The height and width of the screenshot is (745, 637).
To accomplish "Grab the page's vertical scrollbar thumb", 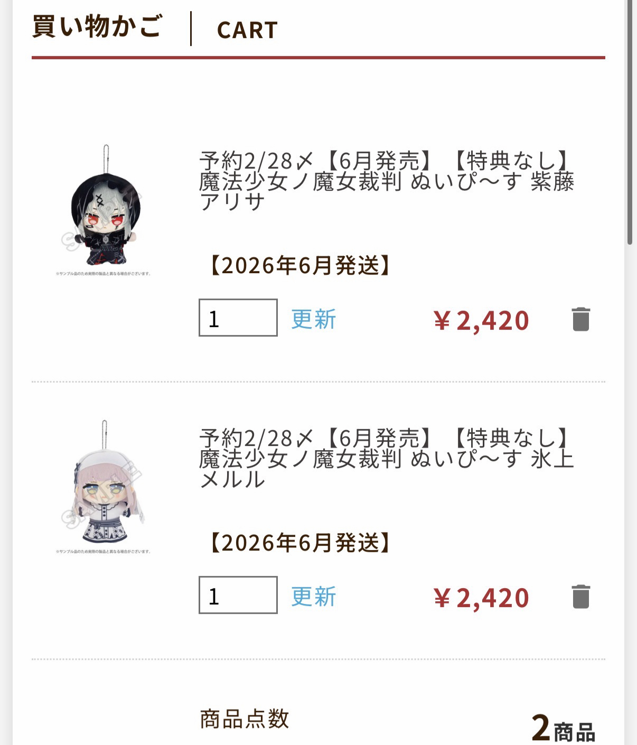I will 630,122.
